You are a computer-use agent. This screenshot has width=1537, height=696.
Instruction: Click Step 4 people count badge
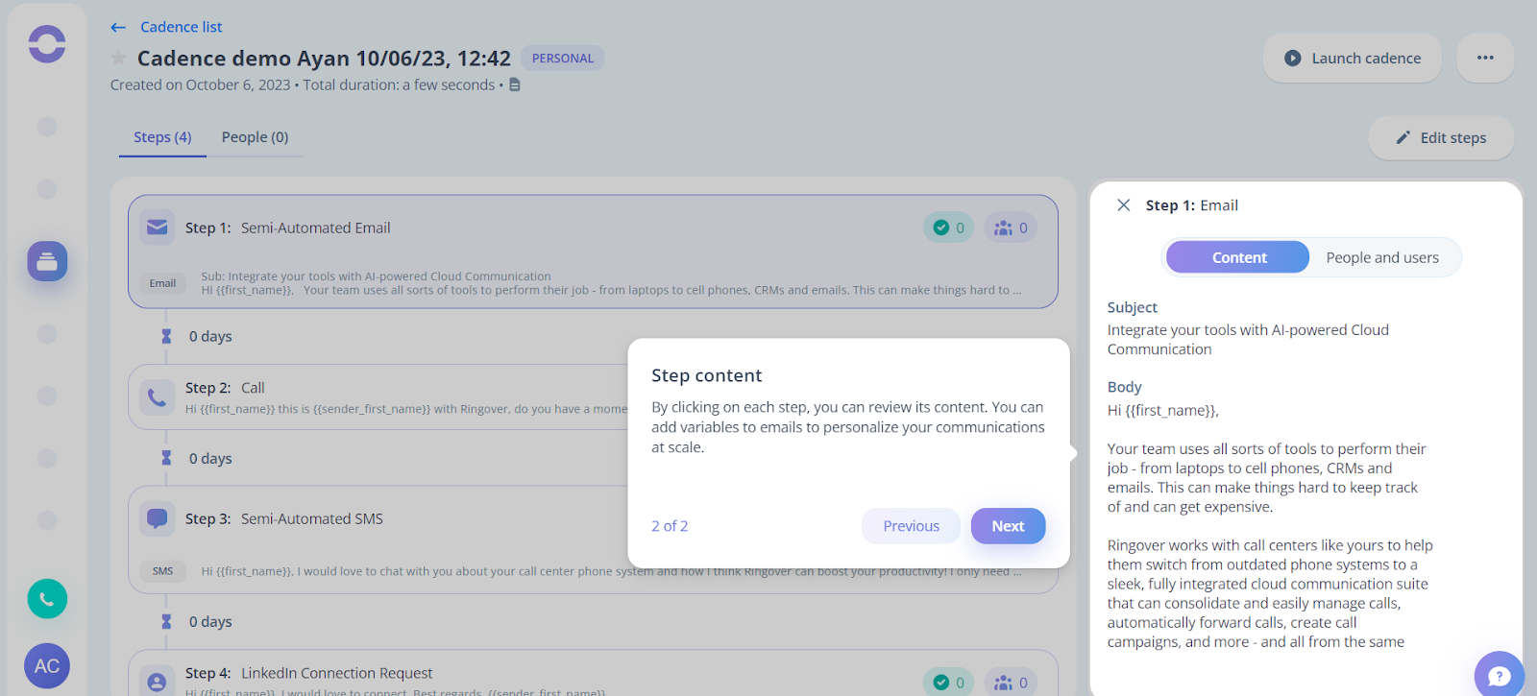point(1011,683)
